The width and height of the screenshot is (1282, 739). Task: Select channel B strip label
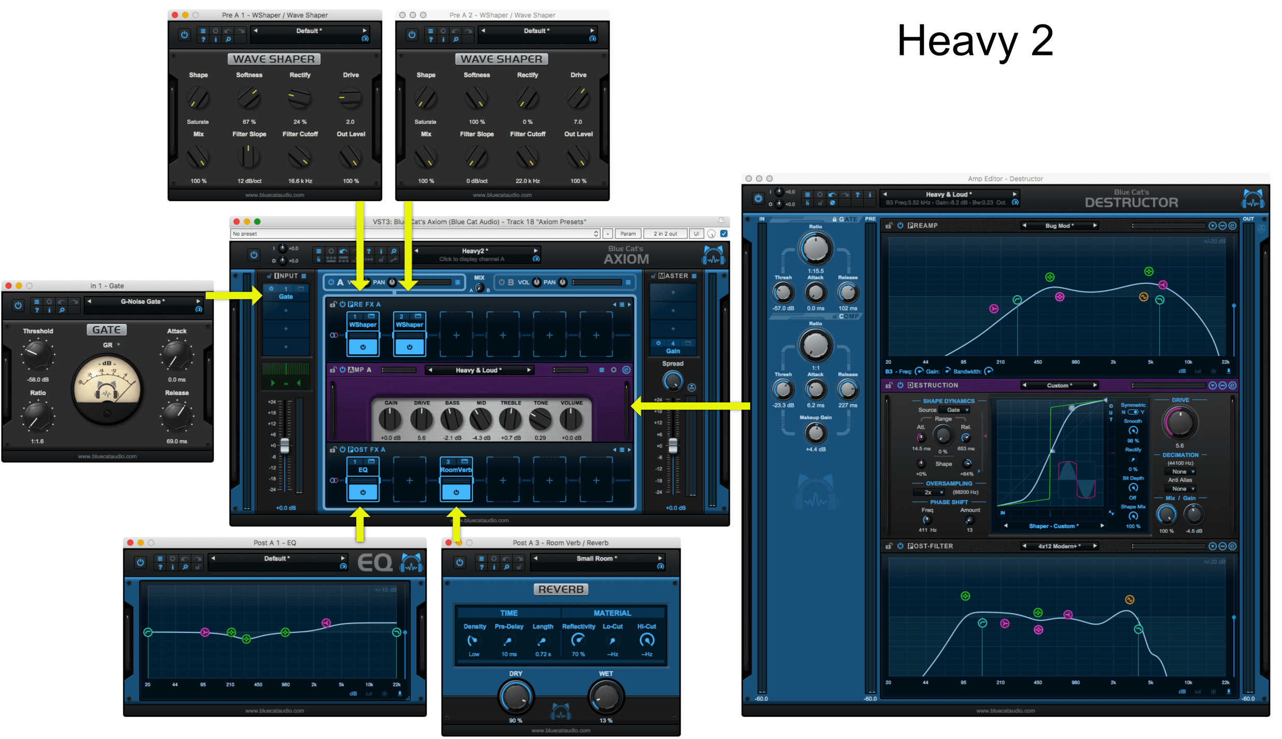[x=511, y=282]
